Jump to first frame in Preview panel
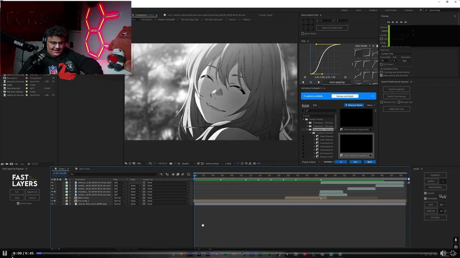The image size is (460, 258). click(x=388, y=22)
